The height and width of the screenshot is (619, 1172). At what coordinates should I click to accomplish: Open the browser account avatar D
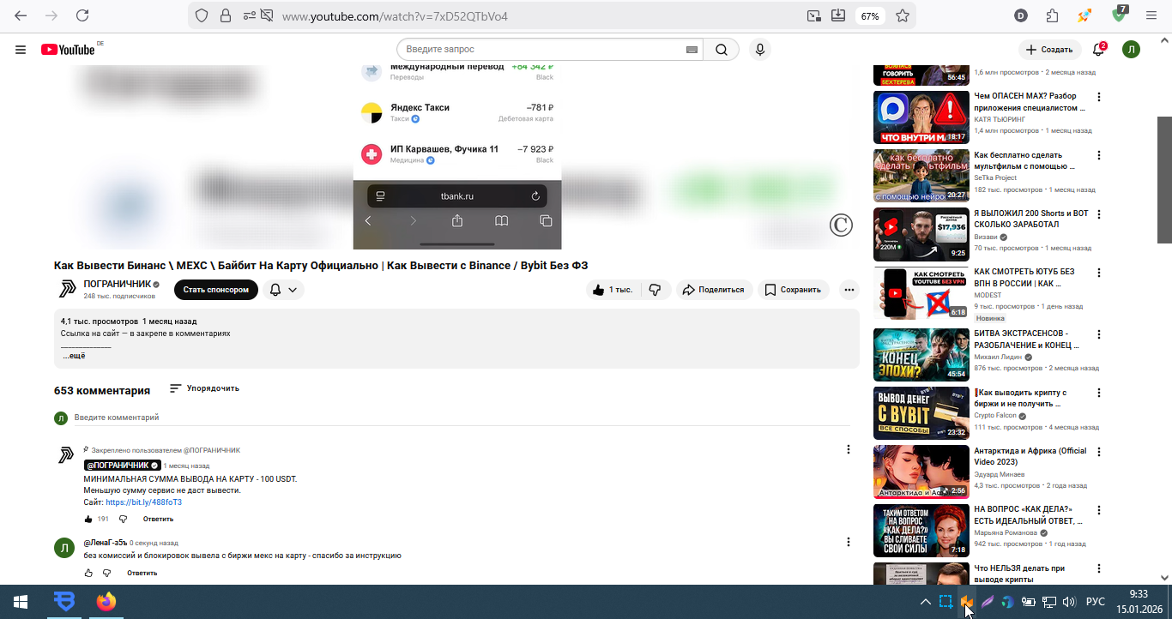pos(1021,15)
